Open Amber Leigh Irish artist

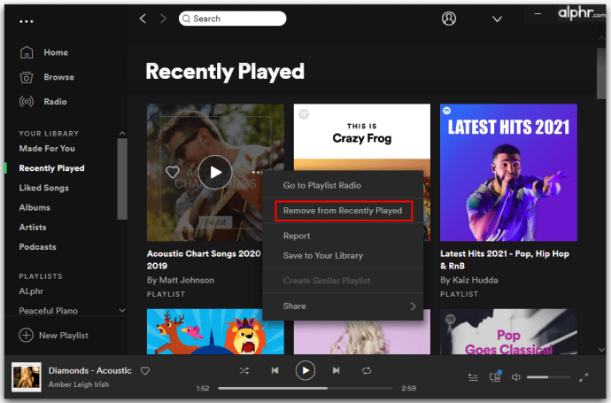(x=79, y=384)
